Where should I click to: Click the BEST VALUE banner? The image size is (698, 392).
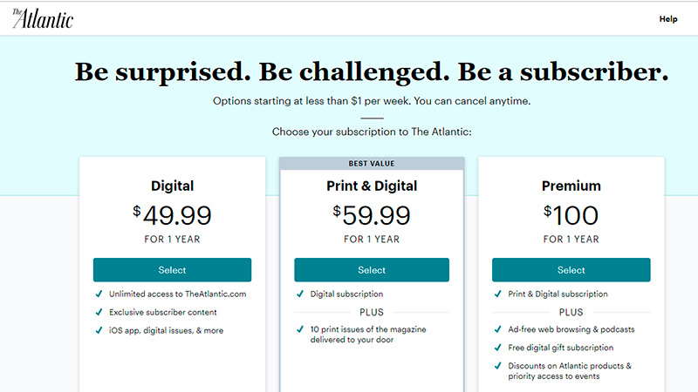[372, 163]
